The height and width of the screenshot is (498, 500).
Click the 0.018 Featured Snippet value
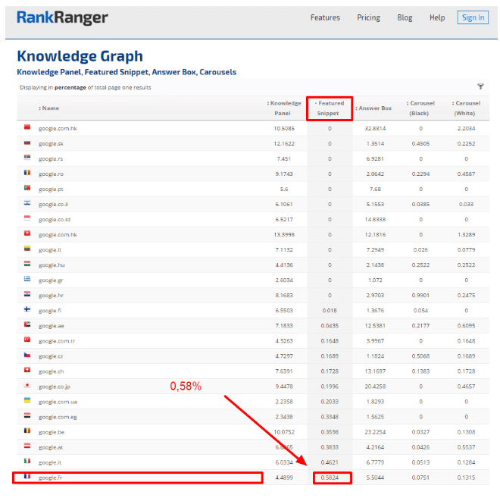[330, 311]
